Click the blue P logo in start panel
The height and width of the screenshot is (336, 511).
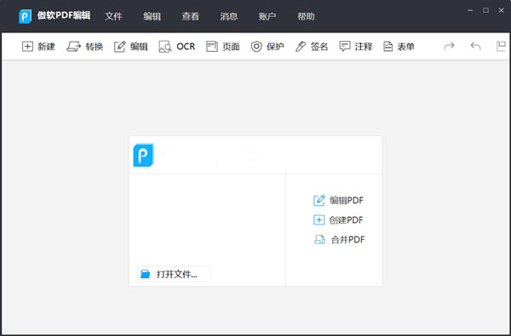[x=143, y=155]
